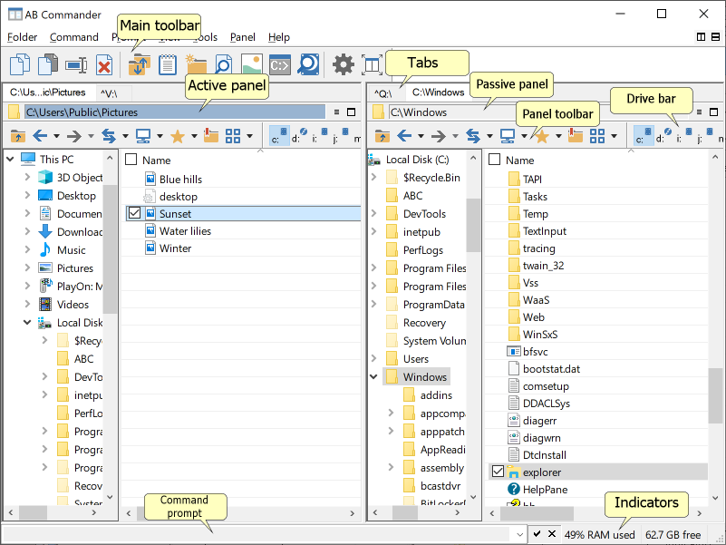Click the disk magnifier icon in main toolbar
726x545 pixels.
308,64
